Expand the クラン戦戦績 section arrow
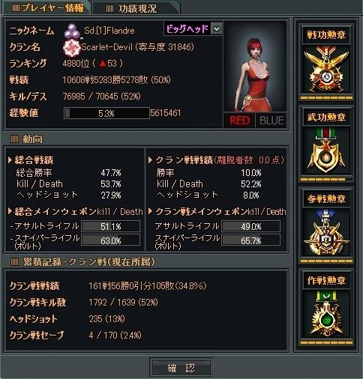363x379 pixels. pyautogui.click(x=150, y=160)
